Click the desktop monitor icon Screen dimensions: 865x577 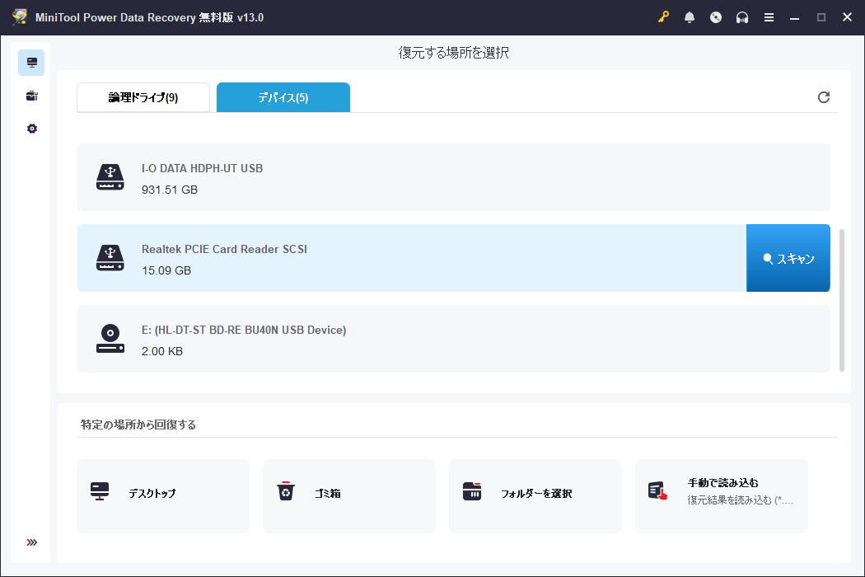coord(100,491)
